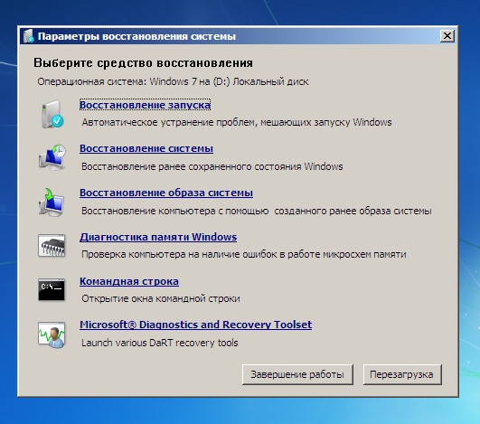Click text 'Launch various DaRT recovery tools'
This screenshot has height=424, width=480.
pos(159,343)
